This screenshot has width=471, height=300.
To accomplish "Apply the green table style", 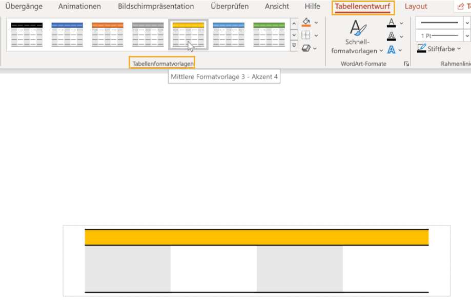I will pyautogui.click(x=268, y=35).
